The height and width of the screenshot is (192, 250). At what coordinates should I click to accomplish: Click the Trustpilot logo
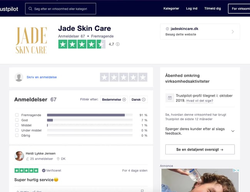coord(9,9)
